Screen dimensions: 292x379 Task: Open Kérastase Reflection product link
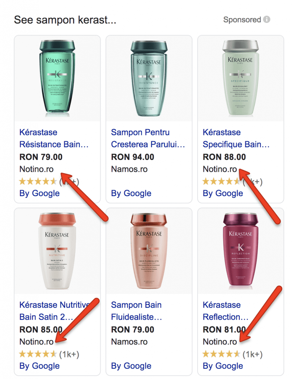pos(225,311)
